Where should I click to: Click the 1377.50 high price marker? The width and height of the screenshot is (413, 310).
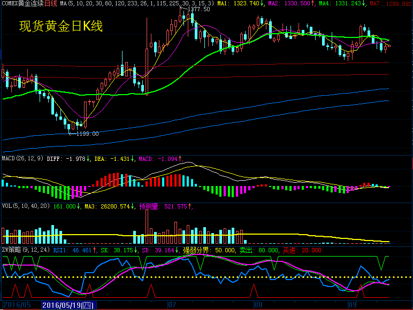(x=198, y=10)
